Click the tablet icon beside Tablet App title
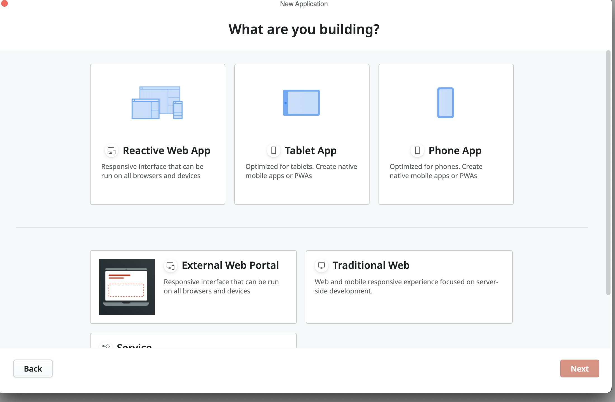This screenshot has width=615, height=402. click(x=273, y=150)
